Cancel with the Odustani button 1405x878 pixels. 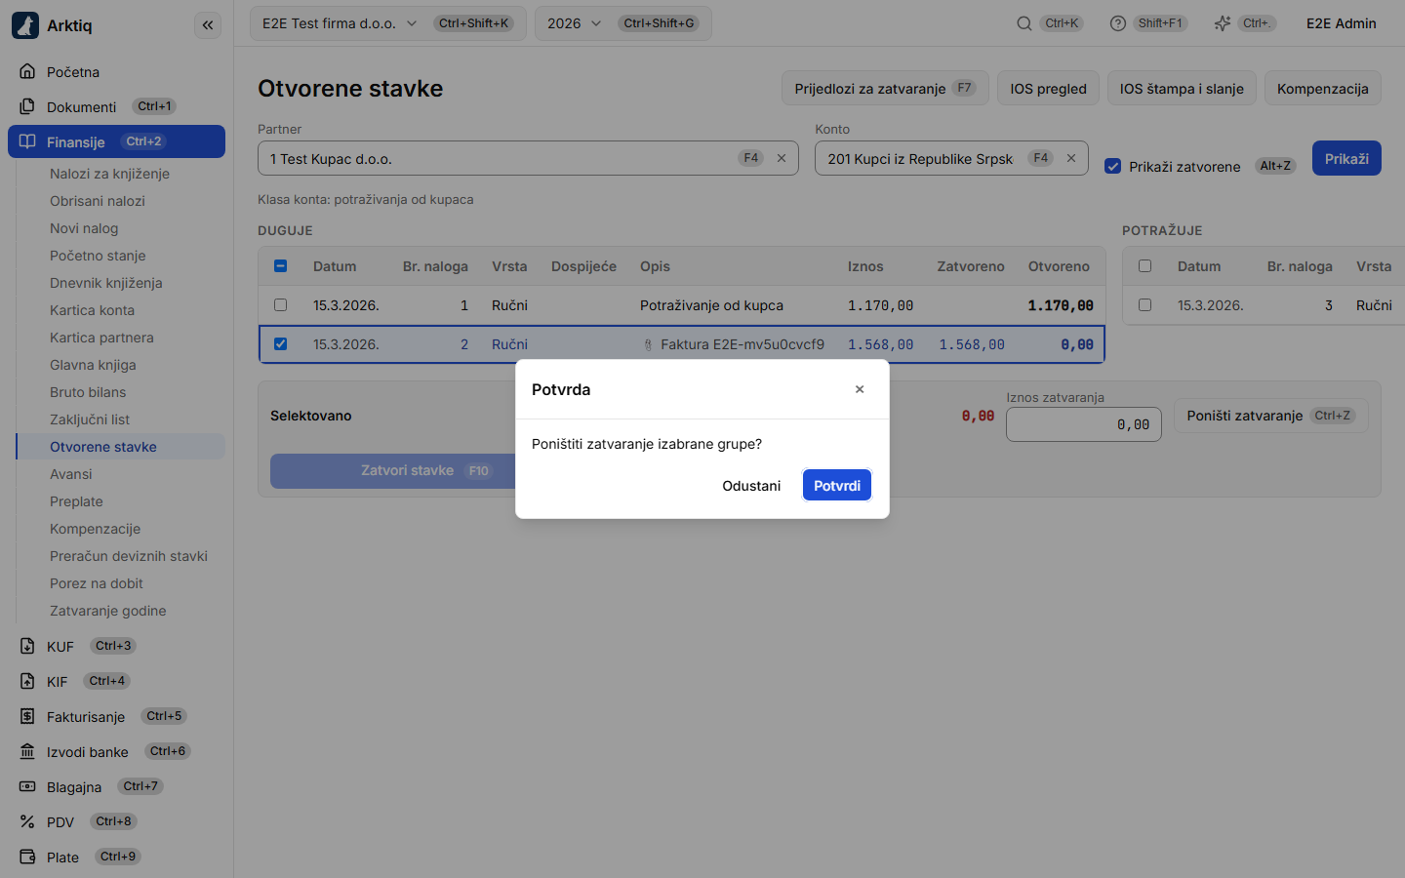point(751,486)
